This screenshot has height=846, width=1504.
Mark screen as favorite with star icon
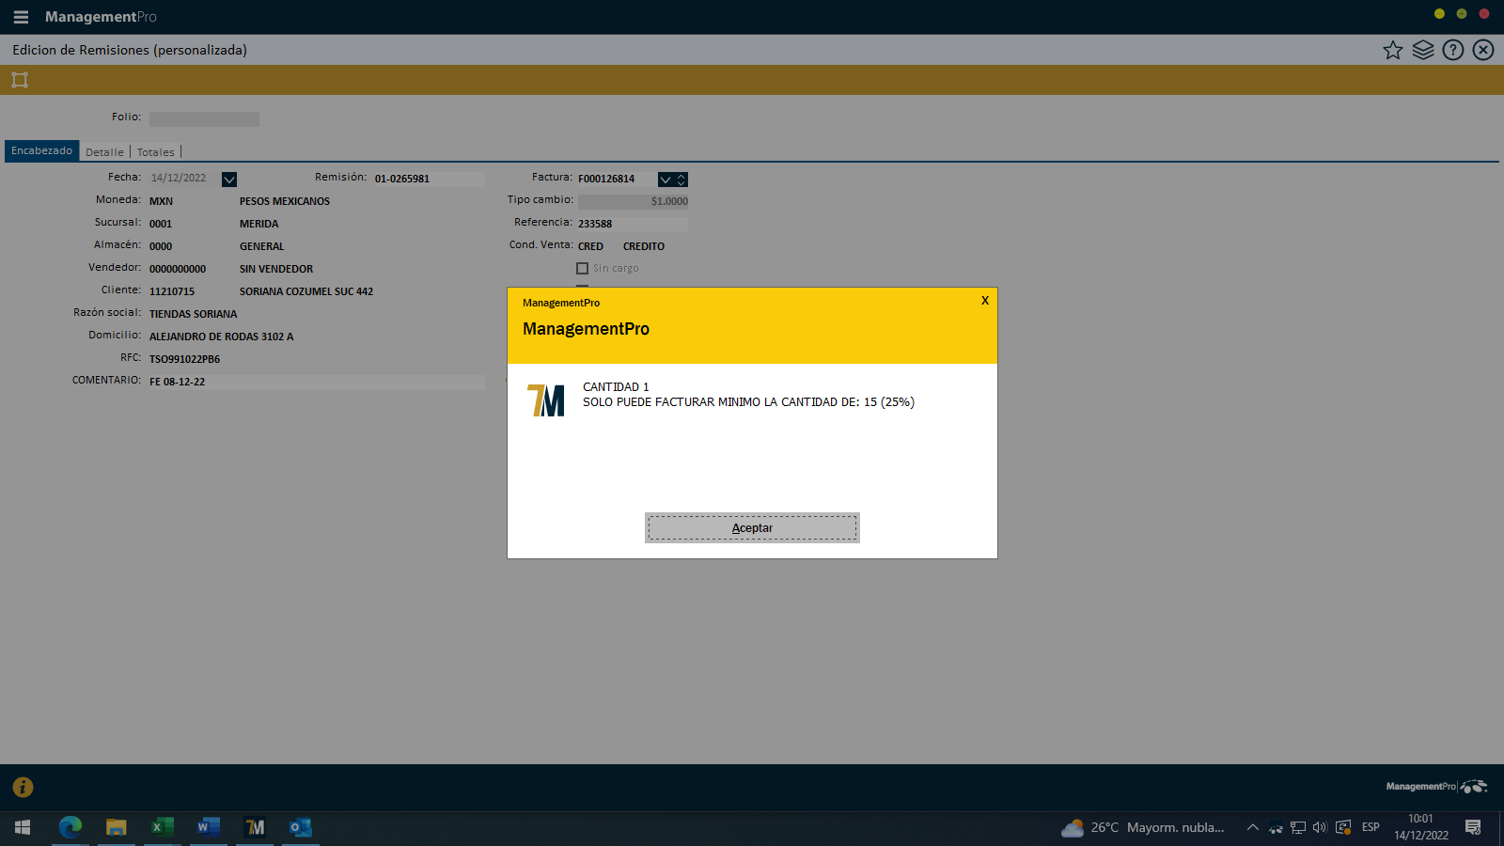[x=1392, y=51]
